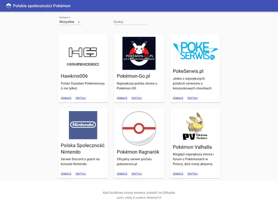Image resolution: width=278 pixels, height=206 pixels.
Task: Click the Hawkins006 logo image
Action: coord(83,54)
